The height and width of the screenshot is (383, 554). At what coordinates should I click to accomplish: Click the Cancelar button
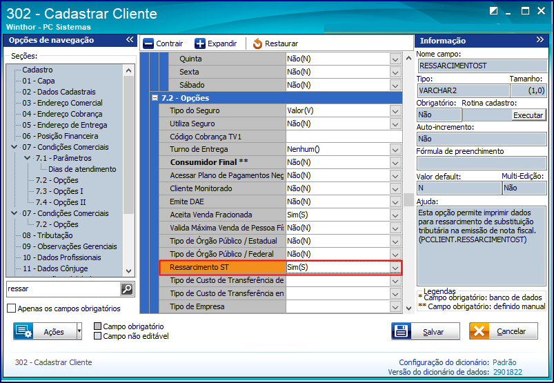pyautogui.click(x=504, y=331)
